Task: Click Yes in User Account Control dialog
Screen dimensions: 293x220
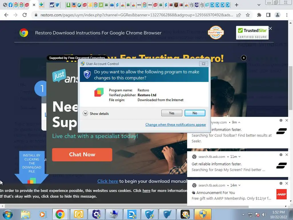Action: tap(172, 113)
